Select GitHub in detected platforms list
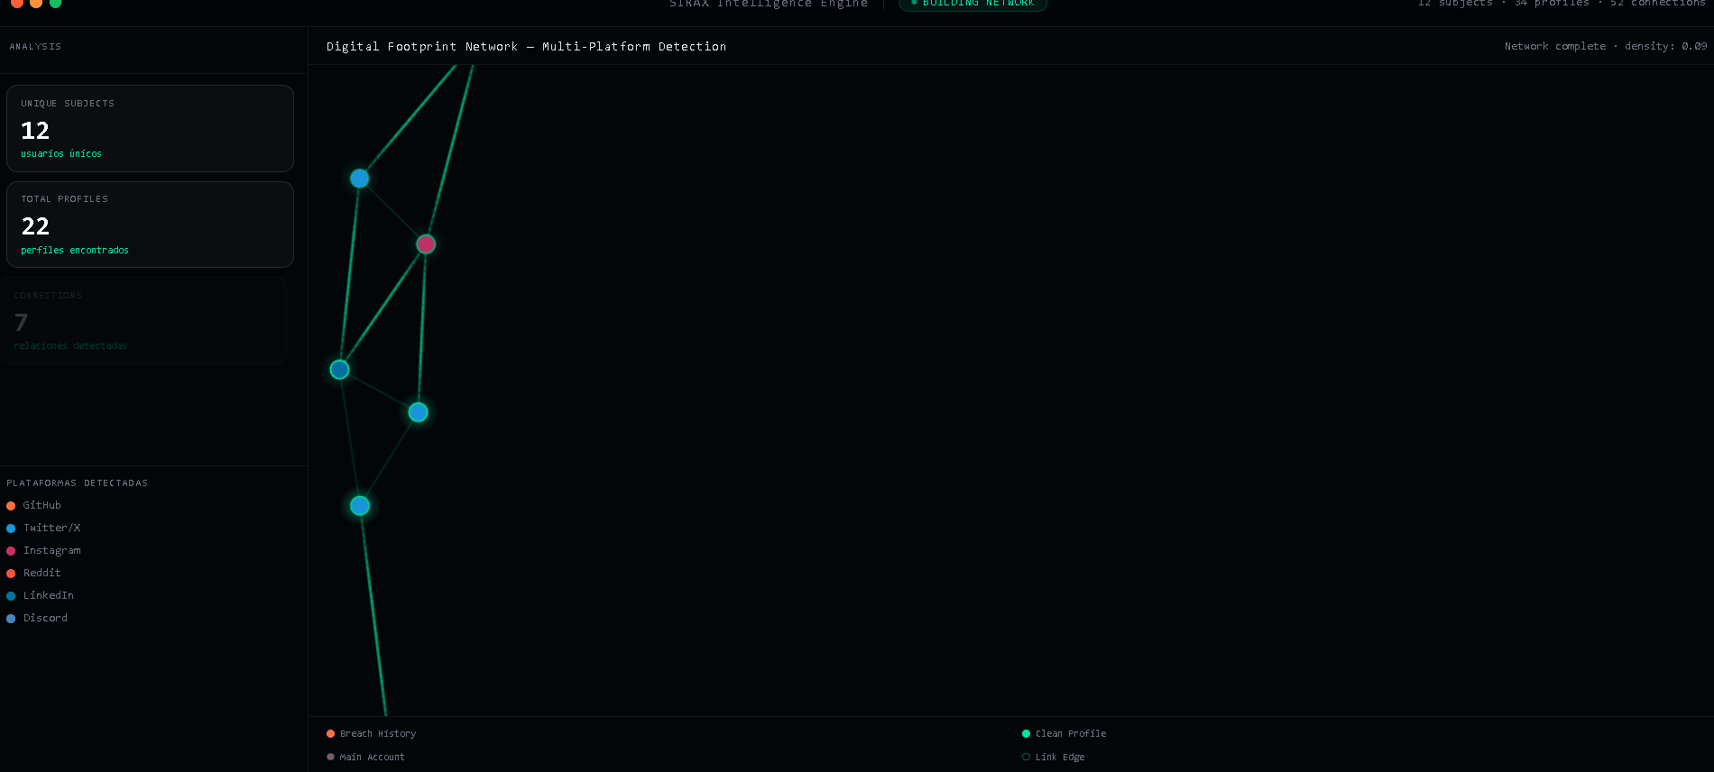 [x=41, y=506]
